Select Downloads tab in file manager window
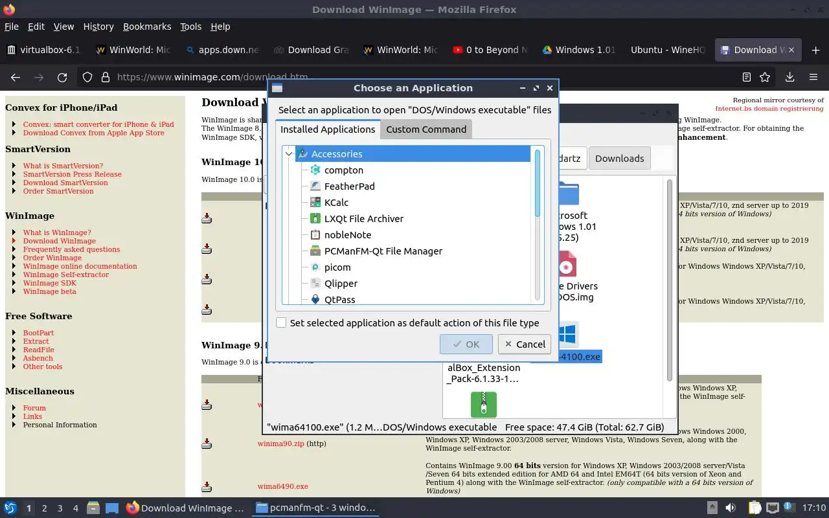 pos(619,159)
